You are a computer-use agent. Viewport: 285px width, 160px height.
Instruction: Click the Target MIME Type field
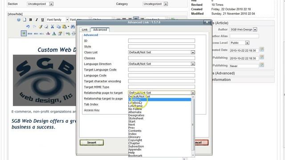[161, 87]
